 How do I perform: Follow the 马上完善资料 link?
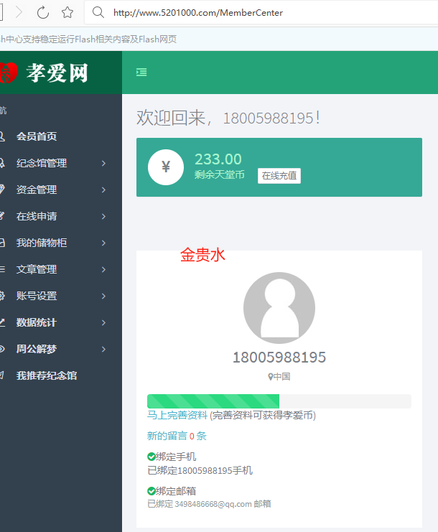tap(177, 415)
